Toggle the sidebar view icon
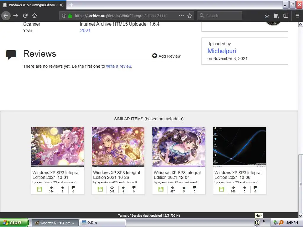Image resolution: width=303 pixels, height=227 pixels. point(286,16)
